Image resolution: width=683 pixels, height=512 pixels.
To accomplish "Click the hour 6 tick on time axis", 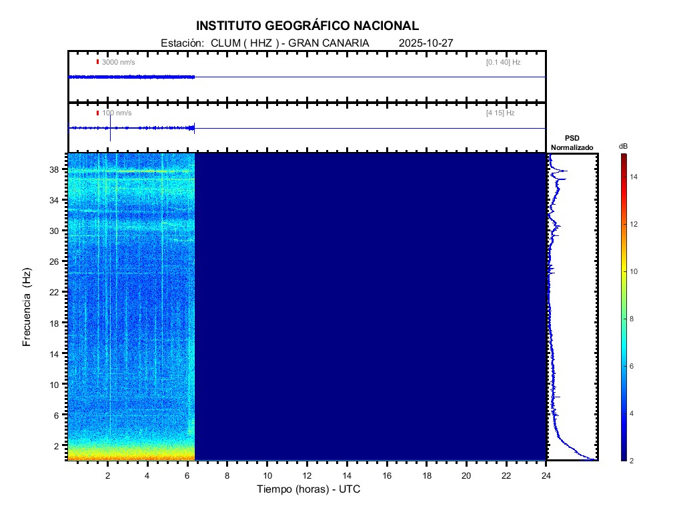I will tap(187, 475).
